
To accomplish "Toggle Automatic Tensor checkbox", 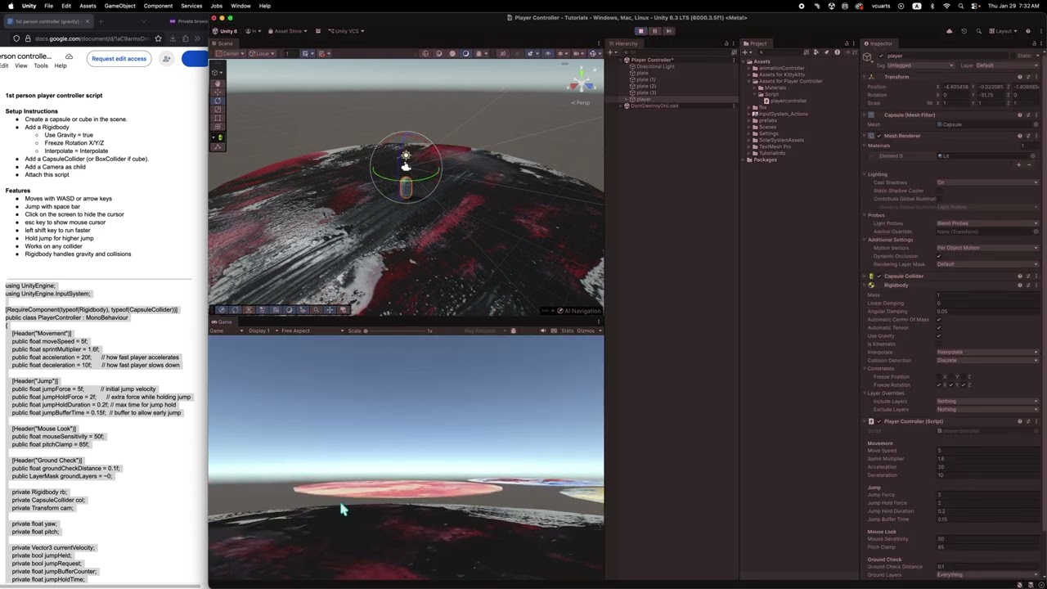I will (939, 328).
